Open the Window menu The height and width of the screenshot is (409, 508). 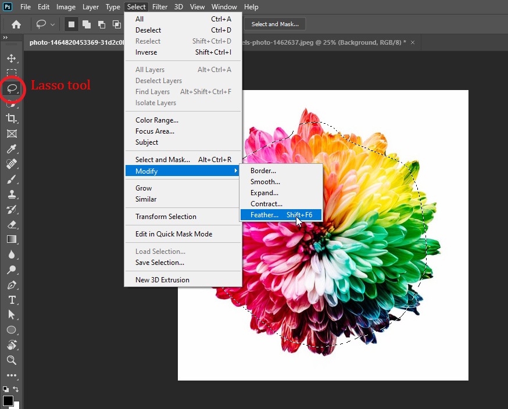[224, 7]
